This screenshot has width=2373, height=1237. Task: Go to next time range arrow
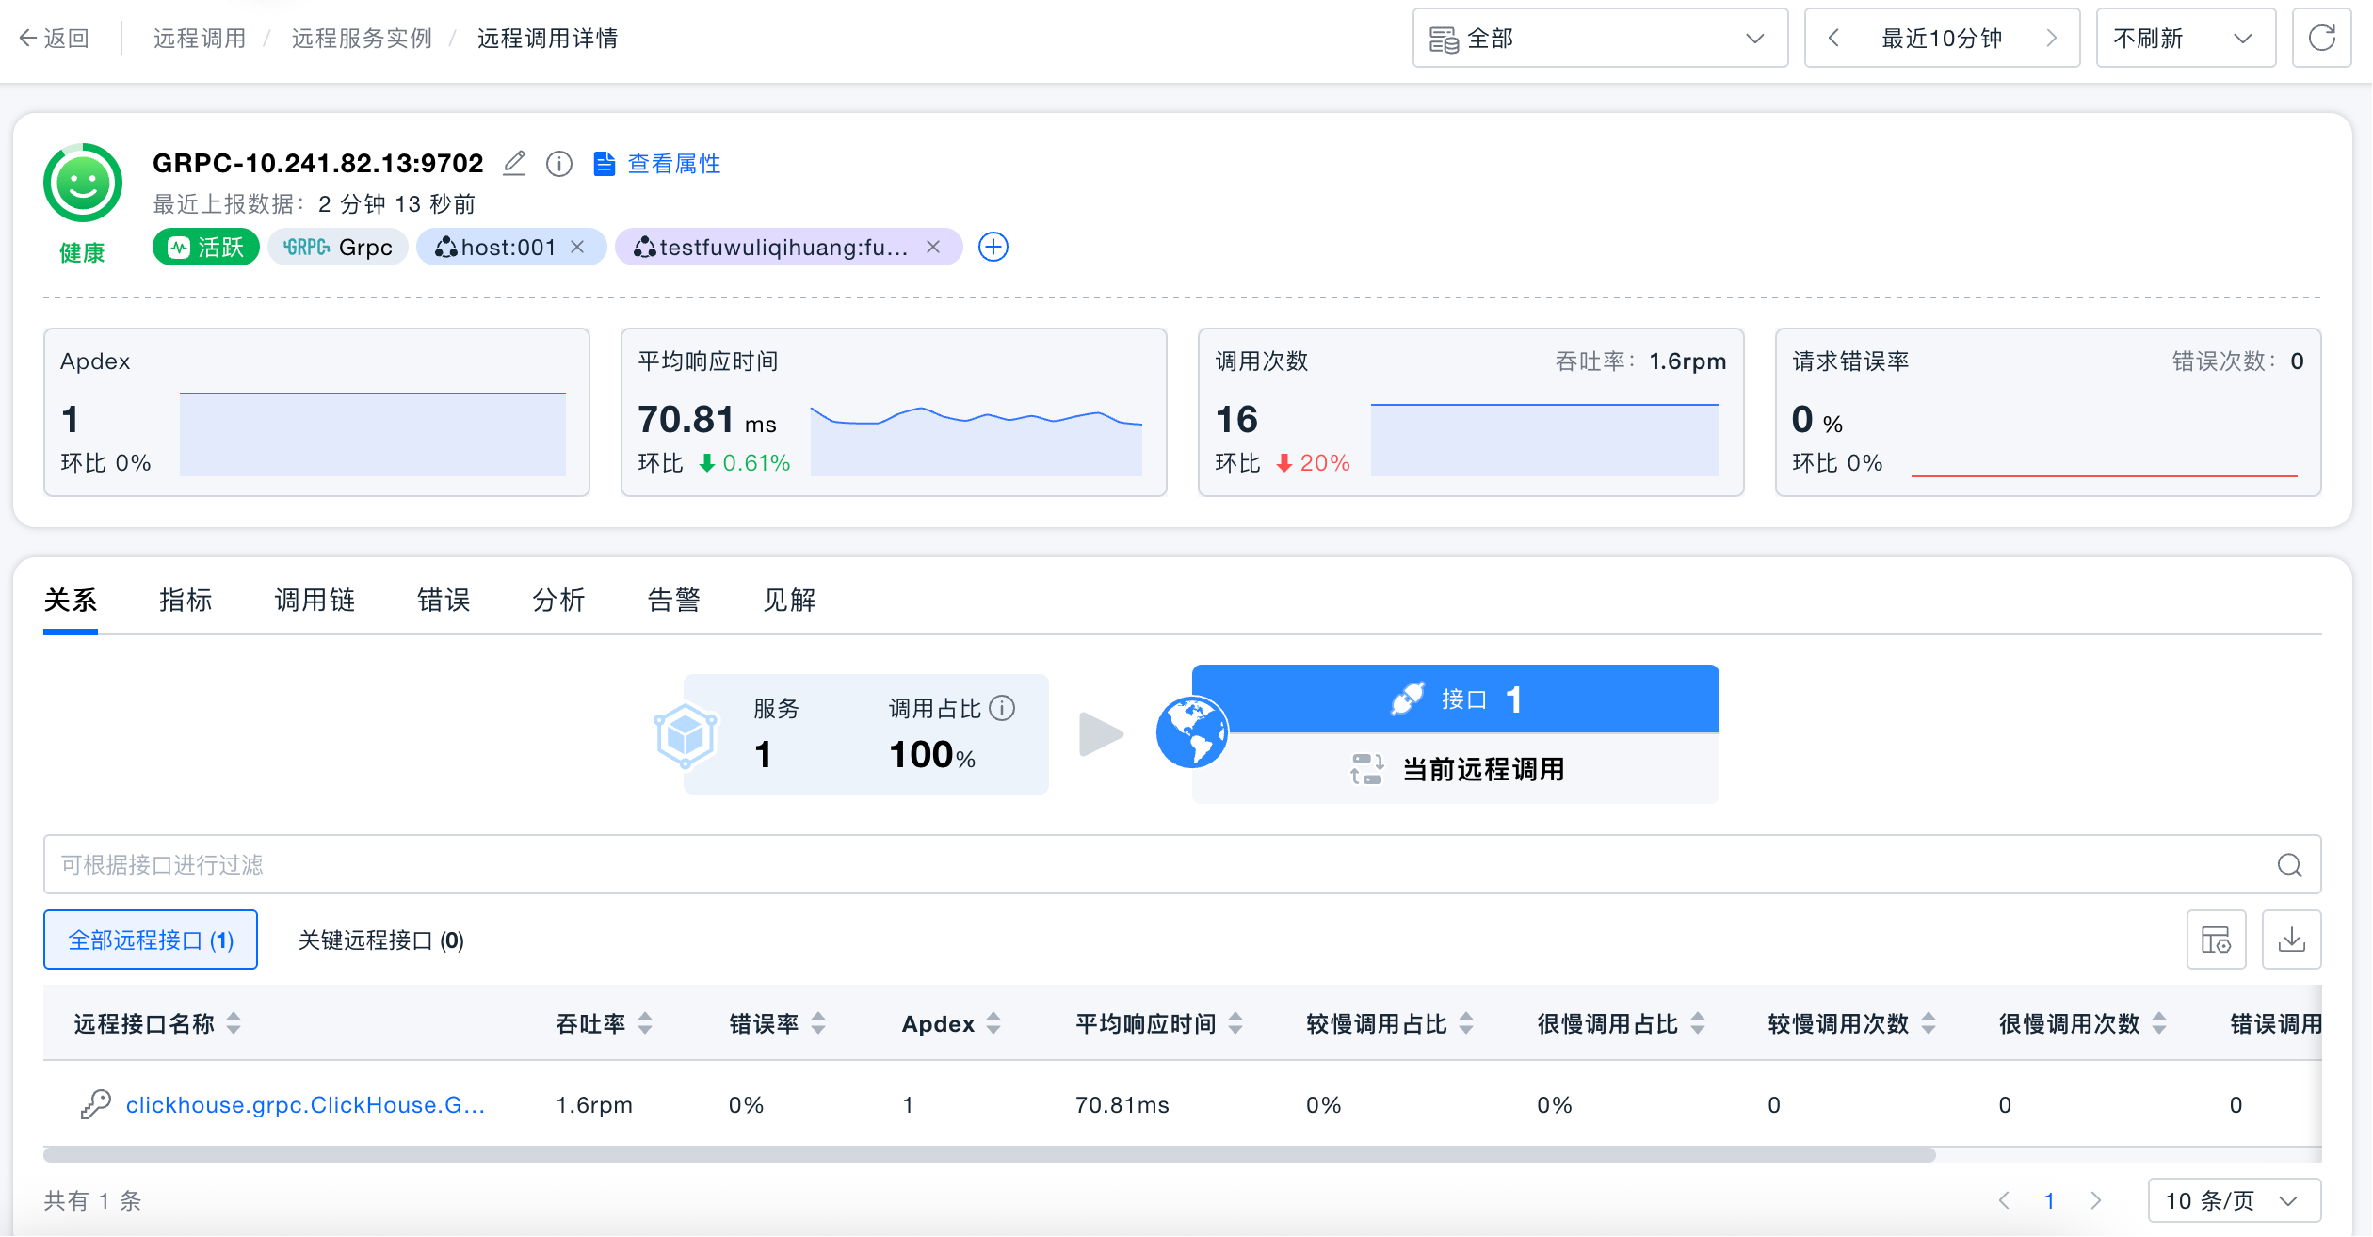coord(2051,39)
